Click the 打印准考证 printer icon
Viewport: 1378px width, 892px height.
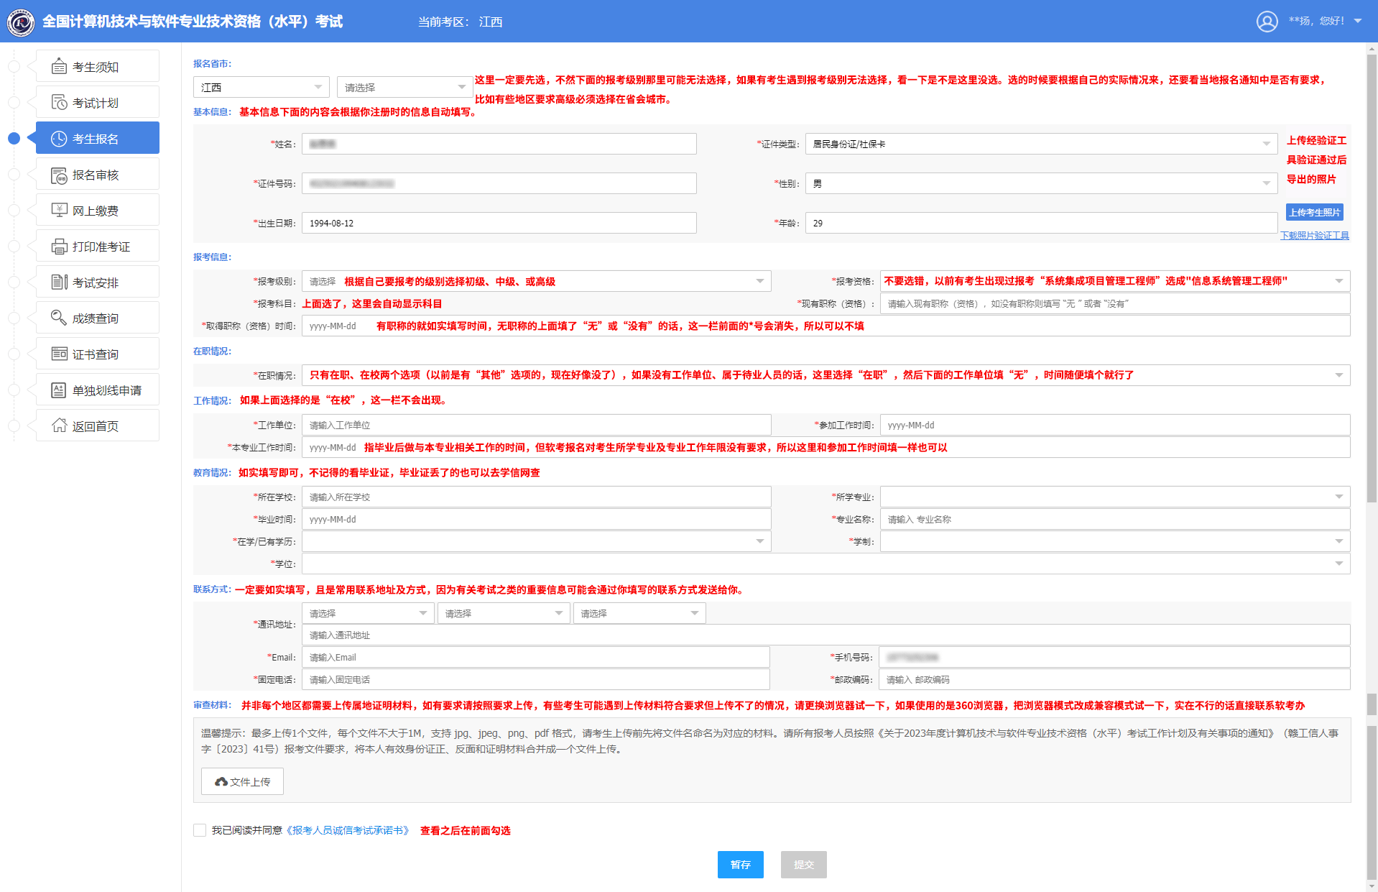pos(59,247)
